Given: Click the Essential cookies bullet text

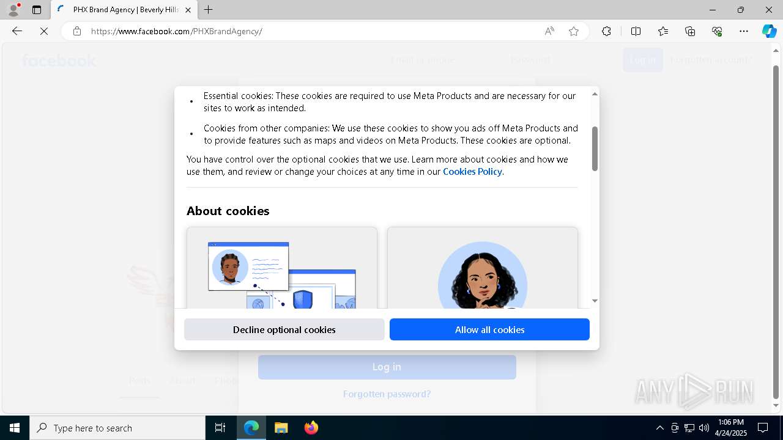Looking at the screenshot, I should (x=390, y=102).
